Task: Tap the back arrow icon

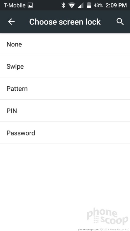Action: pyautogui.click(x=11, y=22)
